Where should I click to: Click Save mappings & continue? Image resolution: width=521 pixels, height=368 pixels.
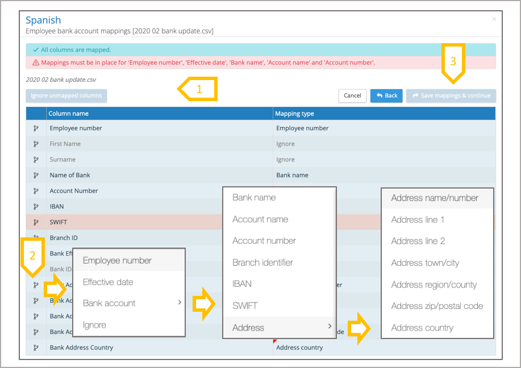coord(451,95)
